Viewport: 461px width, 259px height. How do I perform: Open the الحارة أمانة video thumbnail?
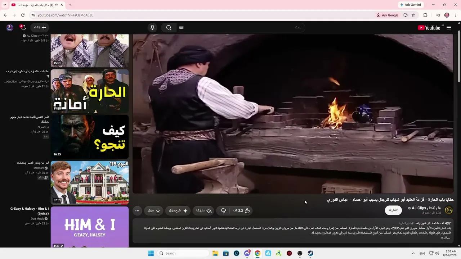click(90, 91)
